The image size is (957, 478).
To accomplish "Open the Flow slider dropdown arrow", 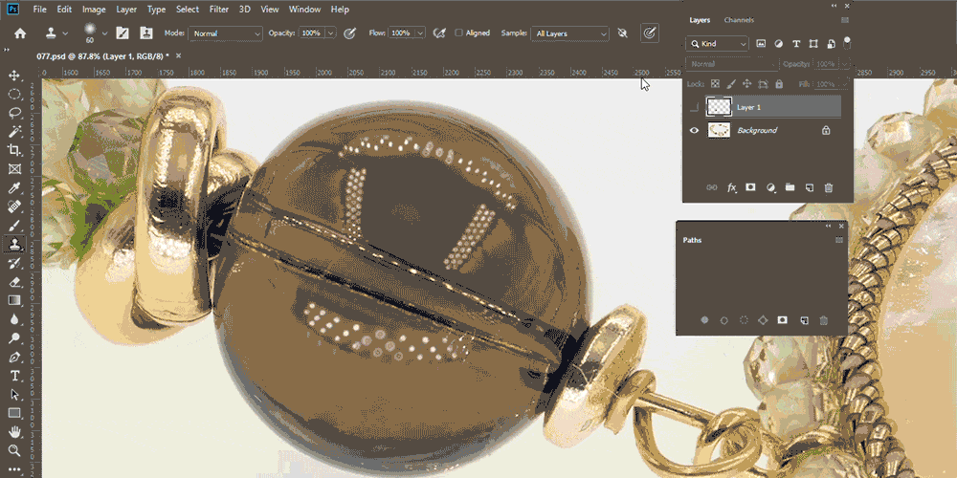I will (x=420, y=33).
